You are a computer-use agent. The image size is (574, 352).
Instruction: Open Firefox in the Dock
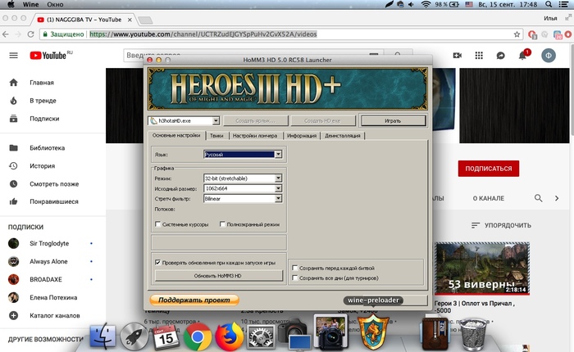point(229,336)
